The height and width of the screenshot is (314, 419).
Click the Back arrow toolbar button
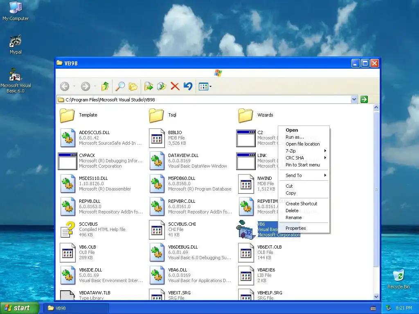(65, 86)
